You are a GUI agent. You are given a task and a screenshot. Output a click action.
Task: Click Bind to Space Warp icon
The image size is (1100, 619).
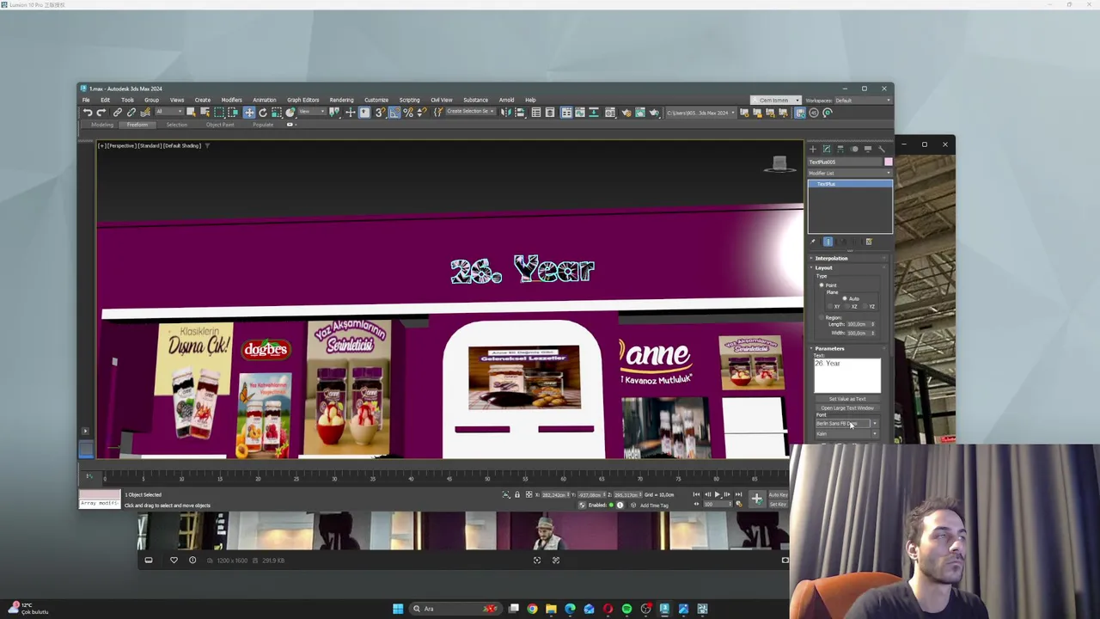[145, 113]
